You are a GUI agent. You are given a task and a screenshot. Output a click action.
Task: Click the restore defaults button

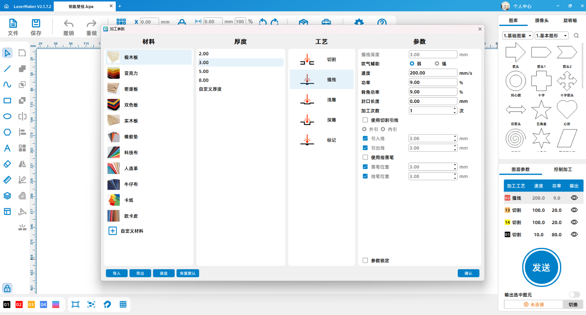(188, 273)
